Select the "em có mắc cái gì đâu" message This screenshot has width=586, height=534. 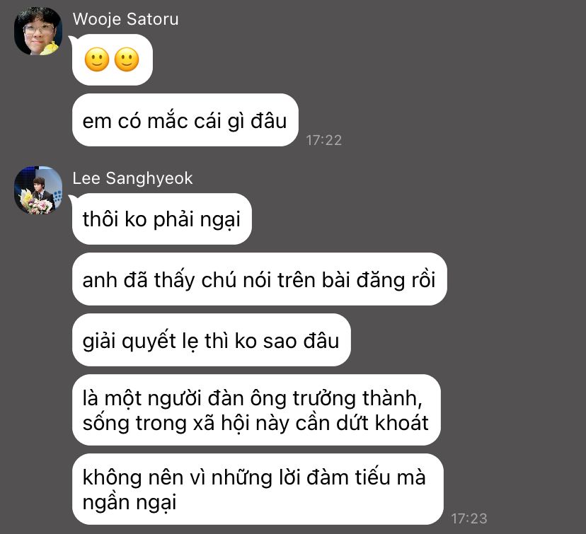pyautogui.click(x=185, y=120)
